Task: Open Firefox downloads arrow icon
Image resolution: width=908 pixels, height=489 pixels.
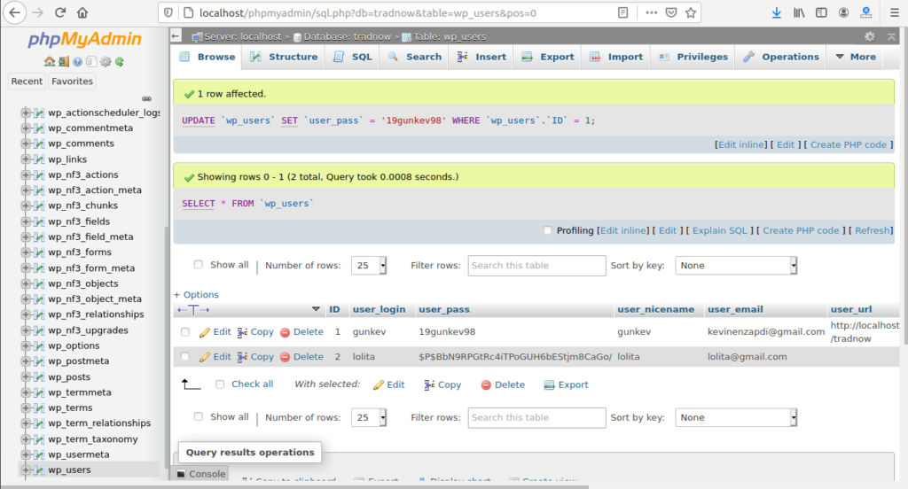Action: point(777,12)
